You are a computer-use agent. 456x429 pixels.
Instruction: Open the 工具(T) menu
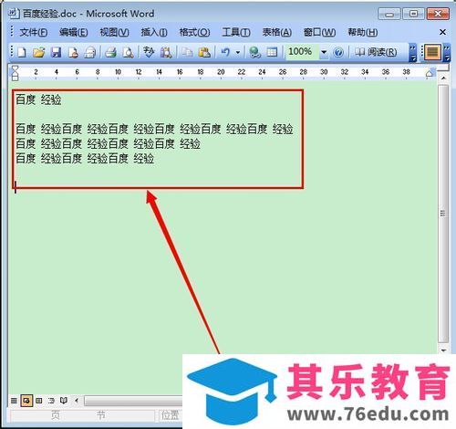(236, 32)
